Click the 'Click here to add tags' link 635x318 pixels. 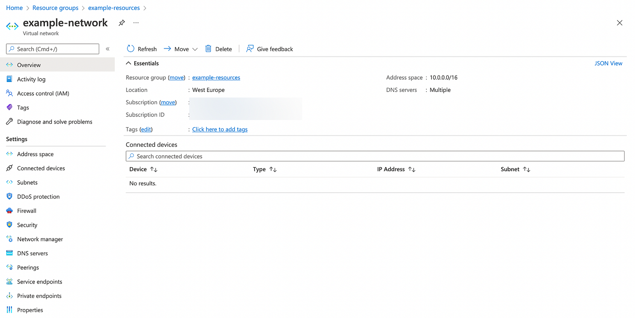point(220,129)
